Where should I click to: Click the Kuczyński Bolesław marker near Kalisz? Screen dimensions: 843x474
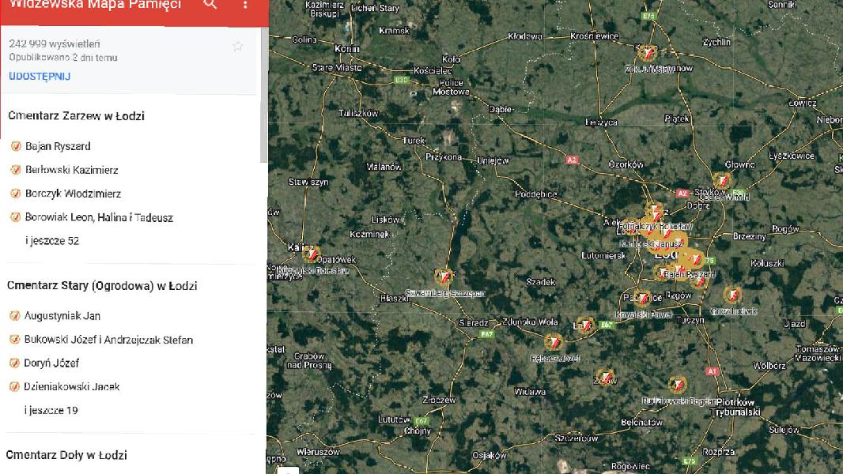pyautogui.click(x=312, y=254)
